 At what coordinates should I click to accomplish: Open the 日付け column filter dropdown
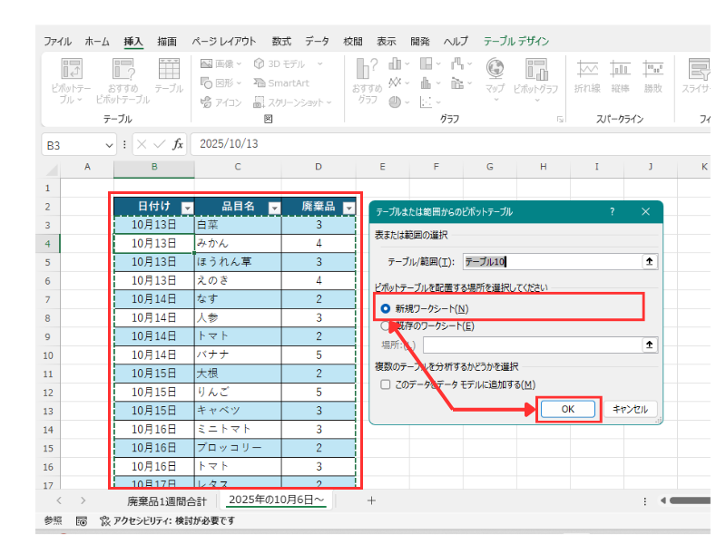[187, 208]
